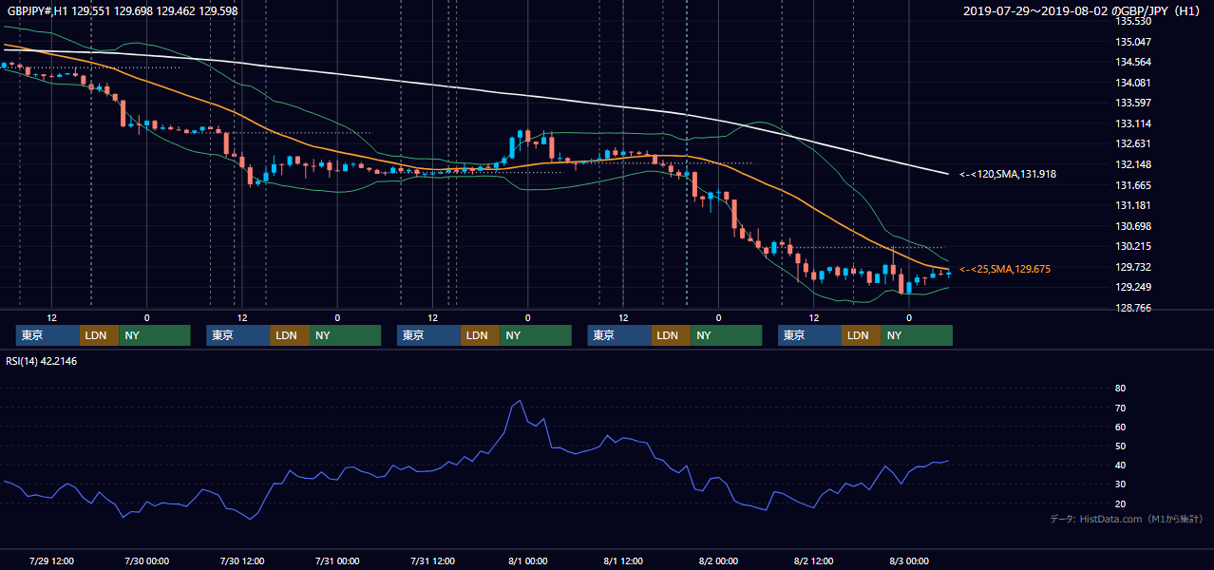This screenshot has width=1214, height=570.
Task: Click price axis value 129.249
Action: (x=1133, y=287)
